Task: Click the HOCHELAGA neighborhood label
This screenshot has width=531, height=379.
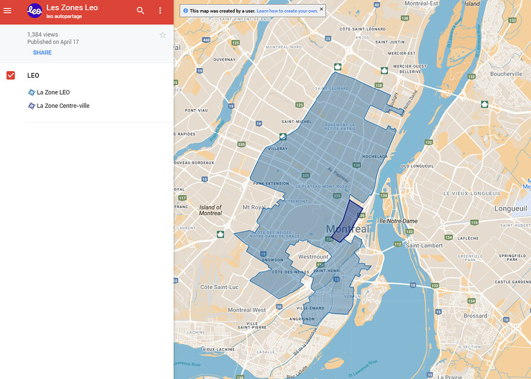Action: coord(375,157)
